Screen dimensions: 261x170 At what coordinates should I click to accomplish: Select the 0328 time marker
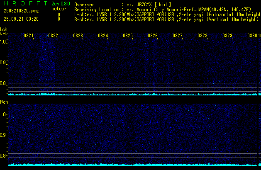click(x=202, y=36)
